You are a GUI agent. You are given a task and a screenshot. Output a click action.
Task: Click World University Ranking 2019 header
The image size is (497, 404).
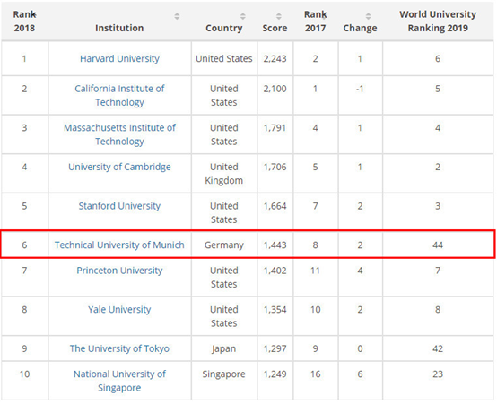438,21
